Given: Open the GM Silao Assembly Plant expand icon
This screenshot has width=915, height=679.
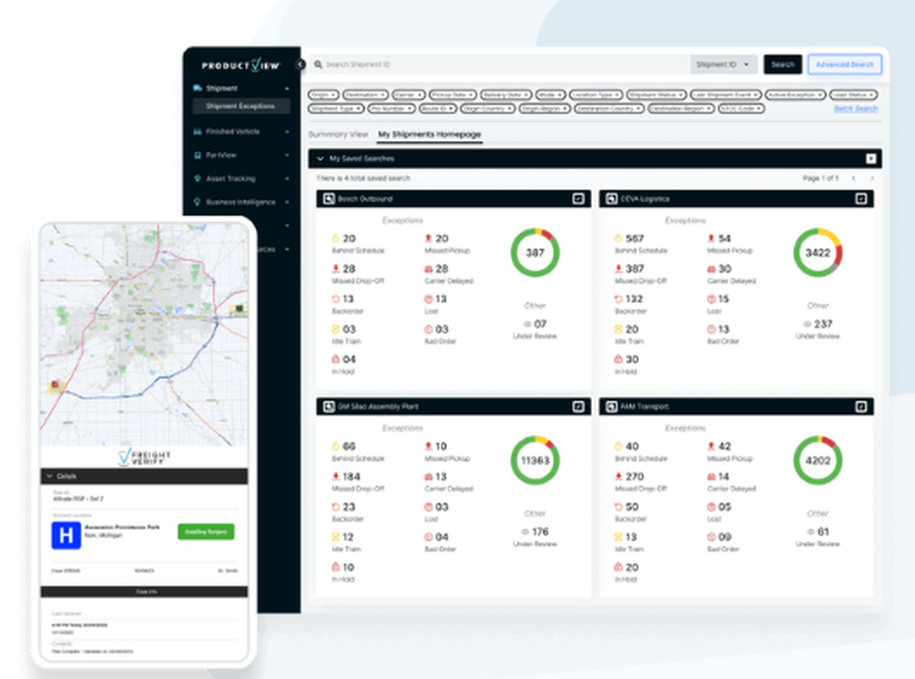Looking at the screenshot, I should point(578,406).
